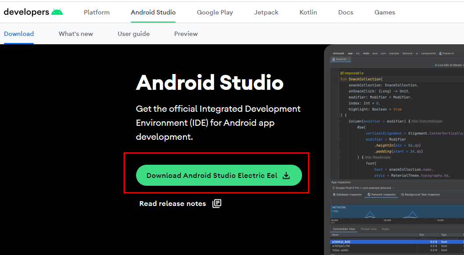Click Download Android Studio Electric Eel button
Viewport: 464px width, 255px height.
click(219, 175)
